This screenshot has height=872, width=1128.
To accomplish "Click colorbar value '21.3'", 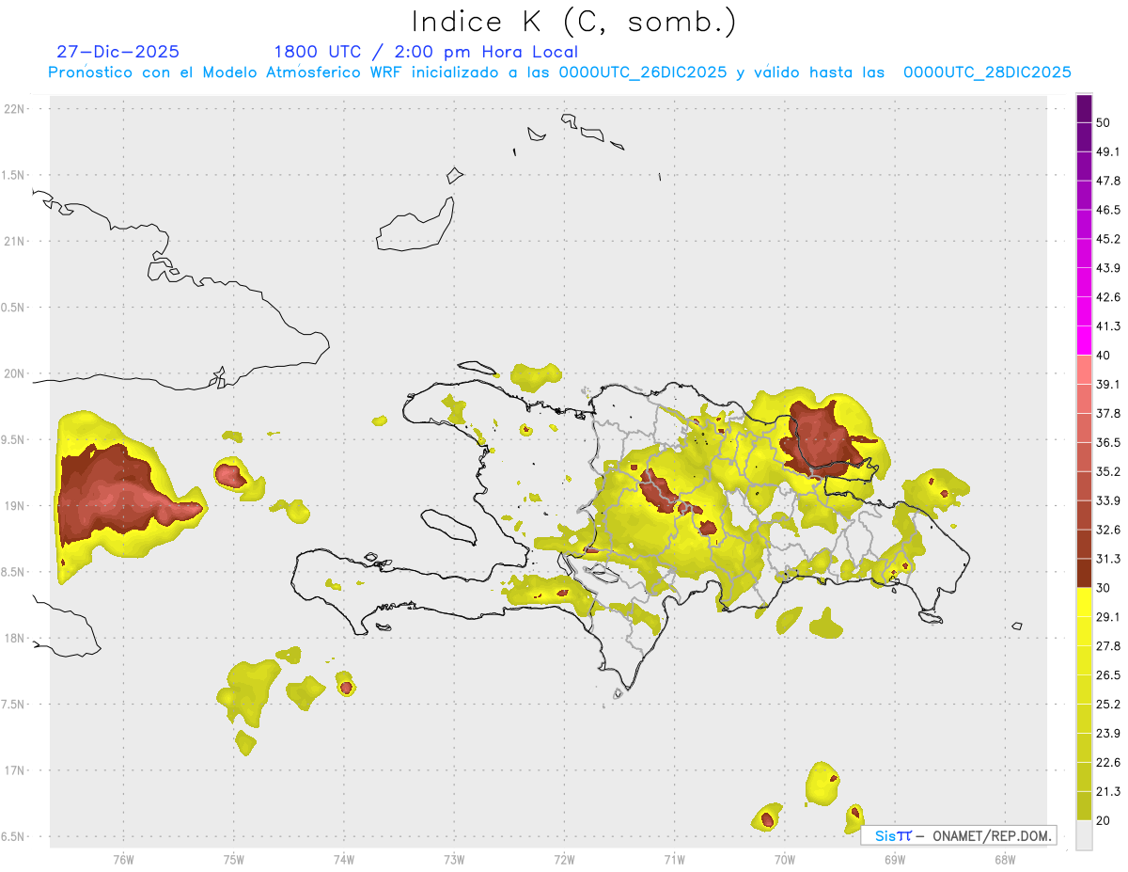I will [1108, 792].
